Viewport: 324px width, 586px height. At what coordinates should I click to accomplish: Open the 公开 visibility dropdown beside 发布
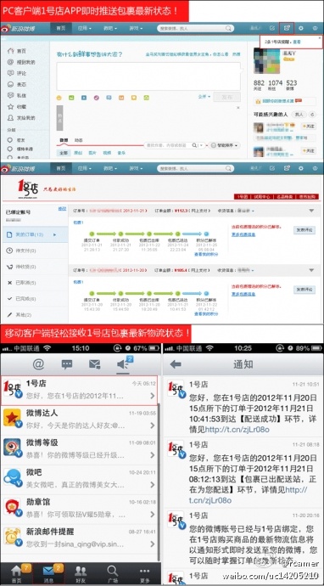[x=204, y=97]
